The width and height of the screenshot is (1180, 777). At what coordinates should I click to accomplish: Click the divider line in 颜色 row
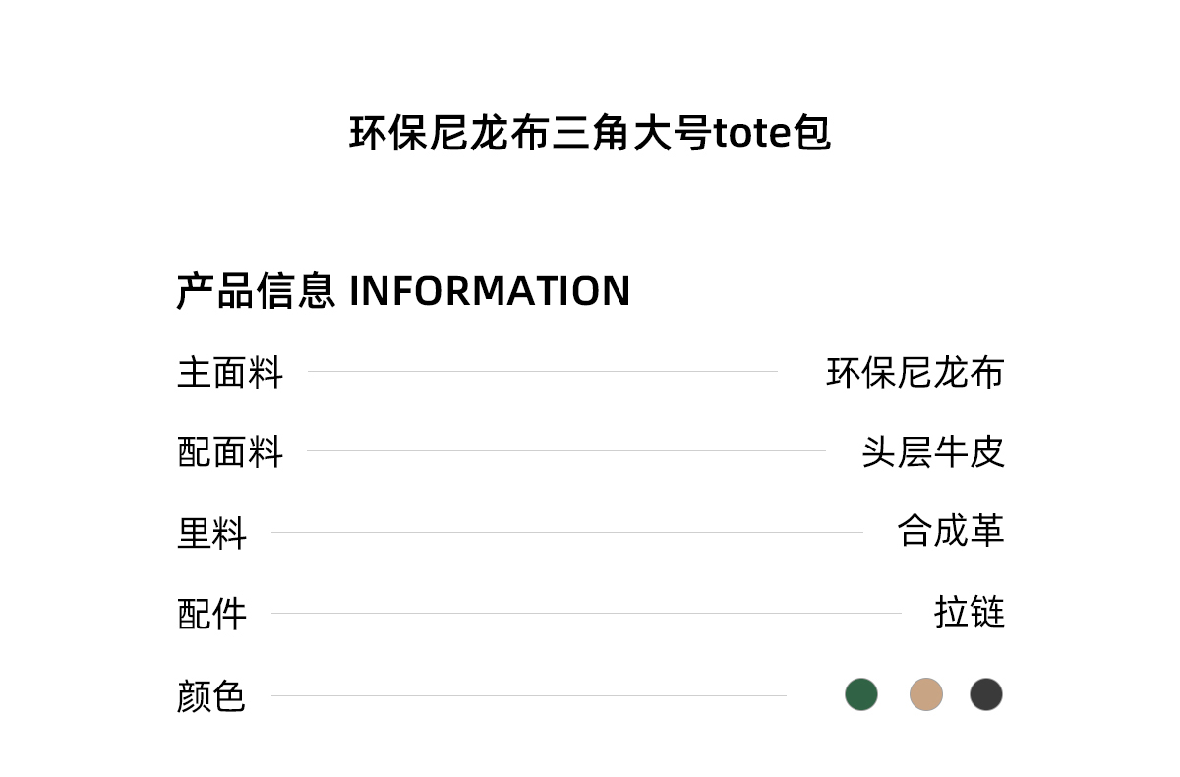click(x=528, y=696)
